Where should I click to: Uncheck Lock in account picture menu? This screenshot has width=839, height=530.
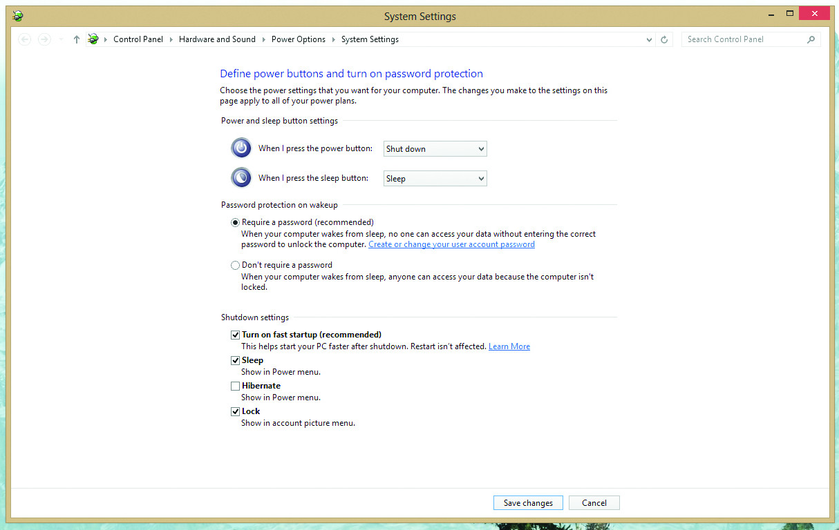tap(236, 411)
